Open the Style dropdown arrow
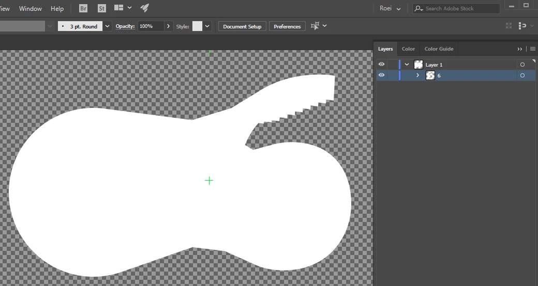The image size is (538, 286). [207, 26]
